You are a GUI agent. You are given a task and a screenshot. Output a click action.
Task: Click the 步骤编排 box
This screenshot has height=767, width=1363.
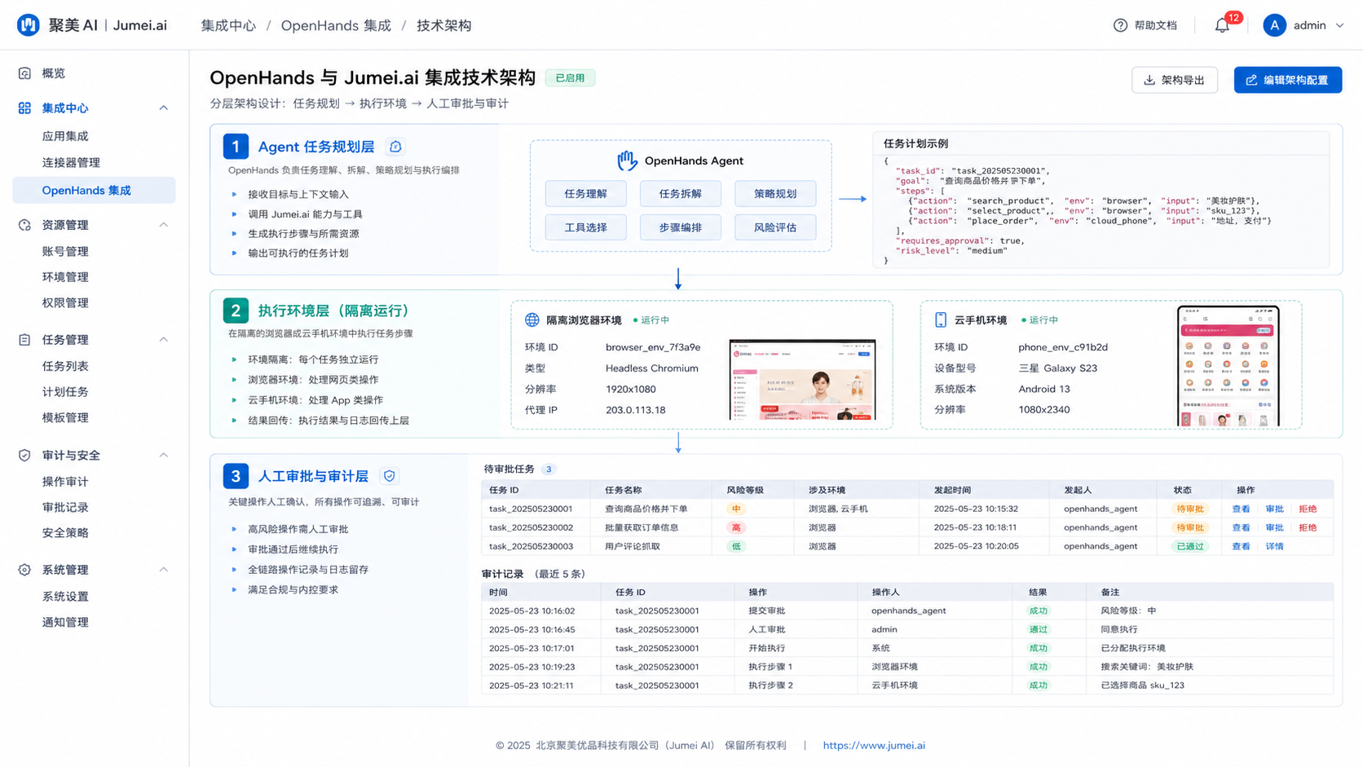click(680, 227)
